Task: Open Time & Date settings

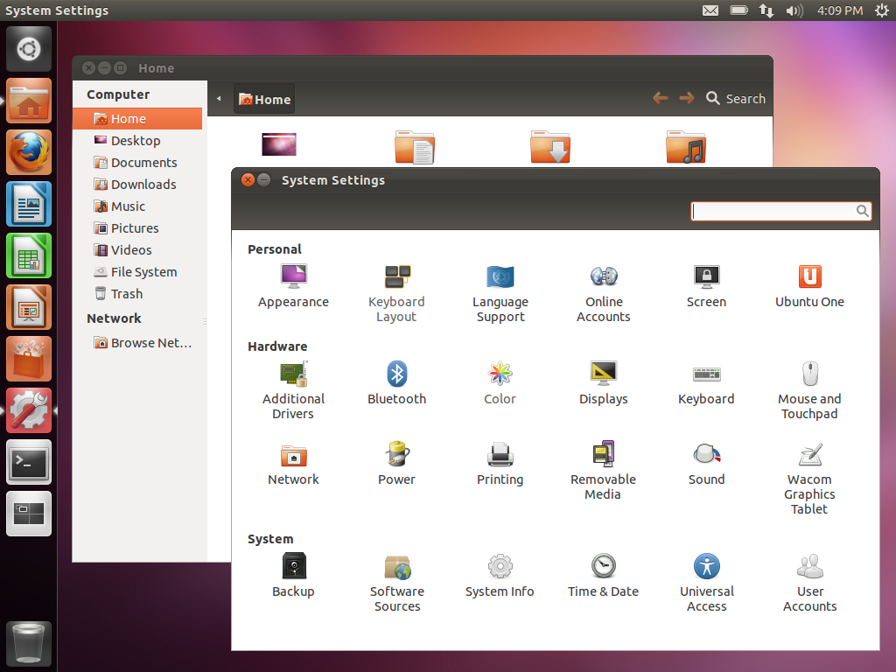Action: [x=604, y=576]
